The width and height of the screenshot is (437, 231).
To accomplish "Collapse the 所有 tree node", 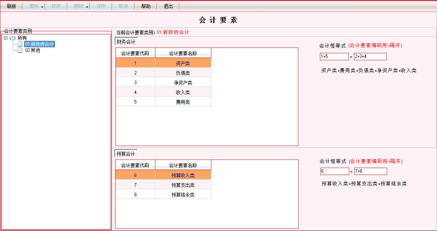I will tap(5, 38).
